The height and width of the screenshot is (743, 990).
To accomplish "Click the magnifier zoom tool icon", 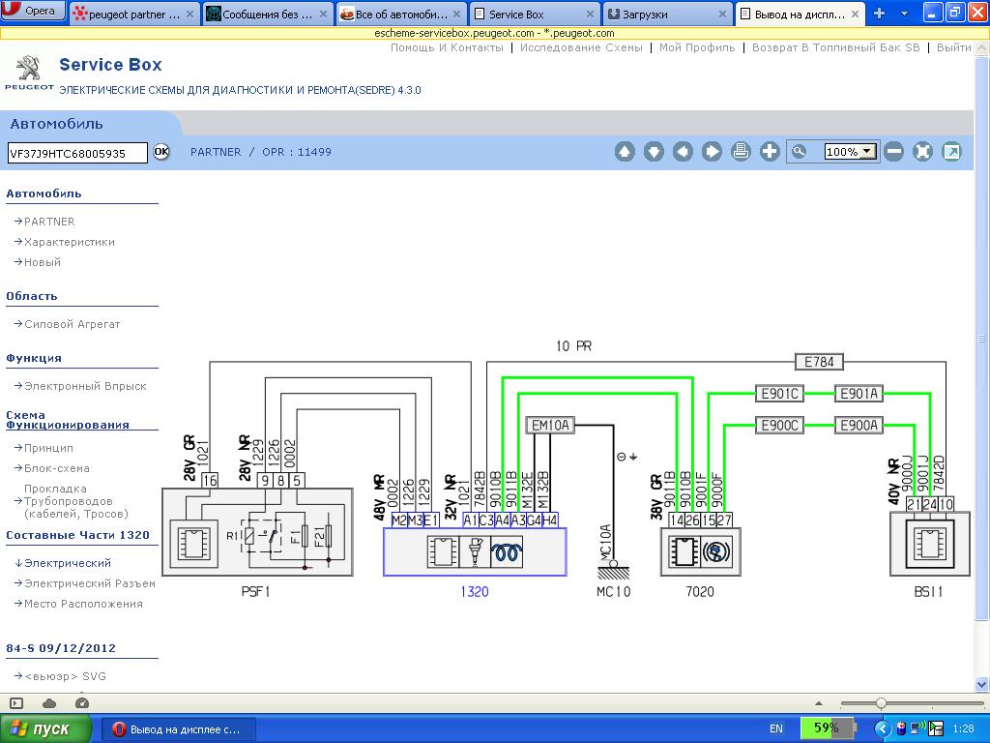I will click(x=800, y=152).
